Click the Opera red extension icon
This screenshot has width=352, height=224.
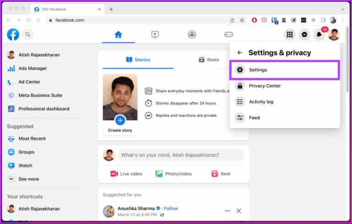tap(254, 20)
